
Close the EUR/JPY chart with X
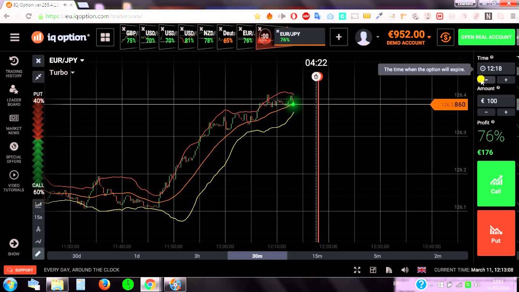(x=38, y=61)
